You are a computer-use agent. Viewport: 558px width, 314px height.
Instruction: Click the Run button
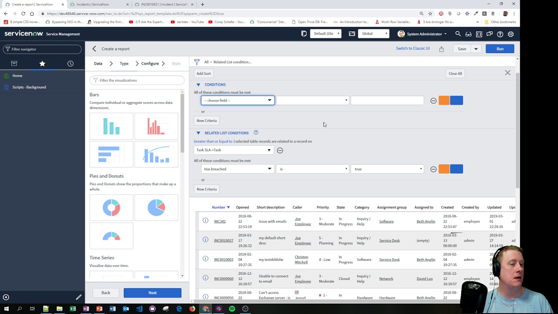(x=500, y=49)
